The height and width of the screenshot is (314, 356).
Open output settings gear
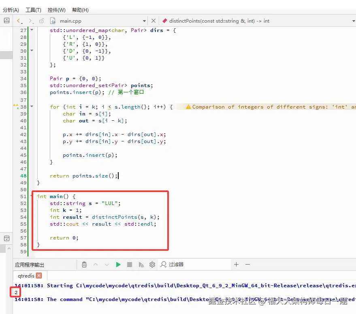click(x=152, y=265)
